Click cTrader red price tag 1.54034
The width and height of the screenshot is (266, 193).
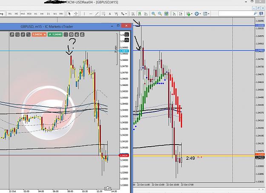(124, 156)
